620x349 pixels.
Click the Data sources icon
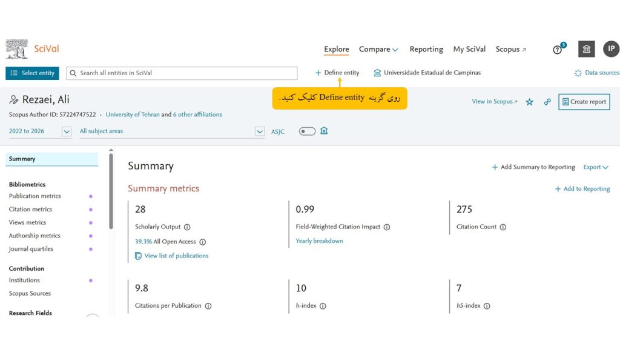[578, 73]
